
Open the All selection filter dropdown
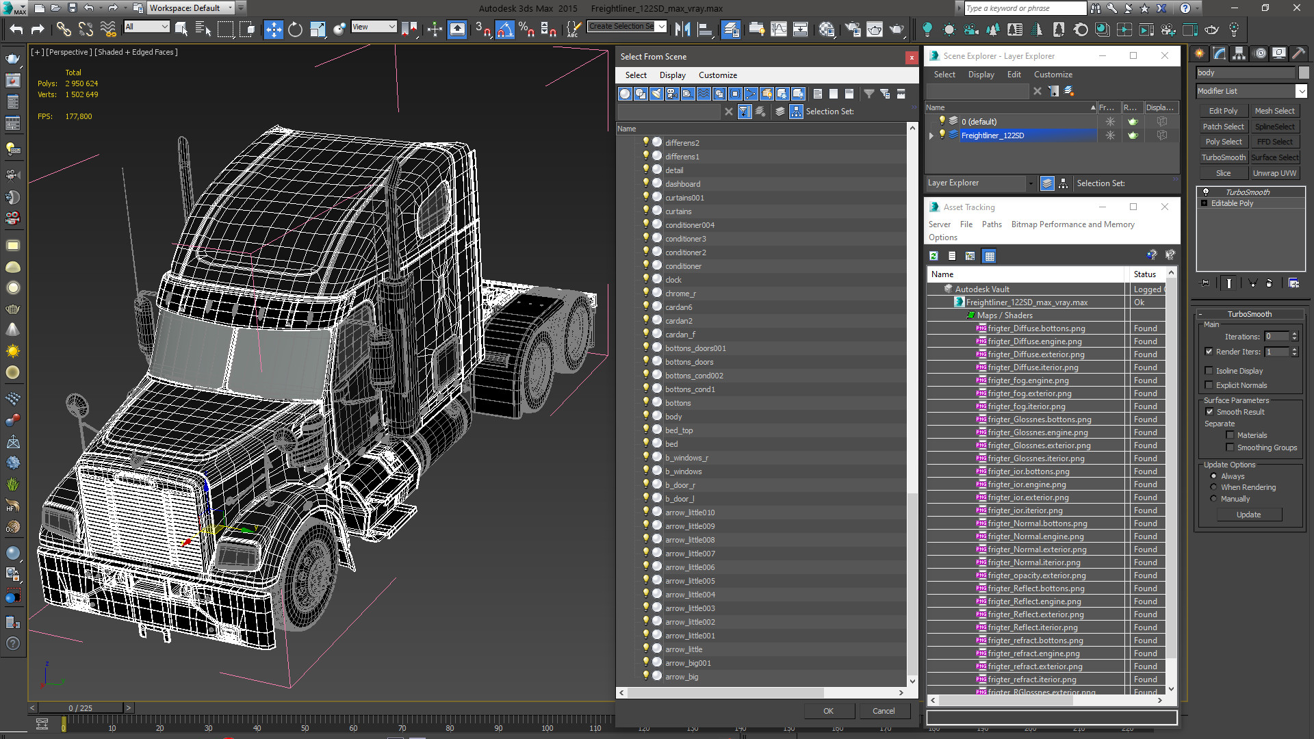146,27
